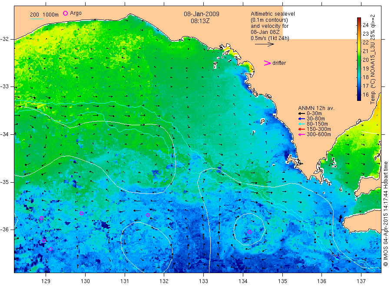Click the '0-30m' depth label
Image resolution: width=391 pixels, height=287 pixels.
(x=314, y=113)
